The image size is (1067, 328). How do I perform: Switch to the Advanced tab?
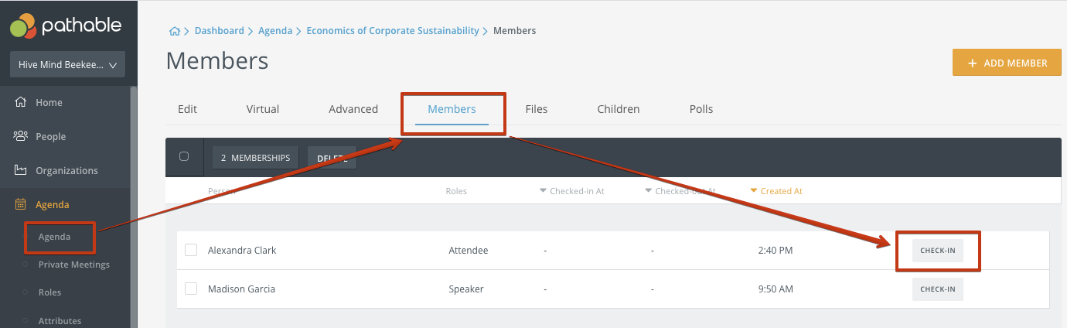click(x=353, y=109)
